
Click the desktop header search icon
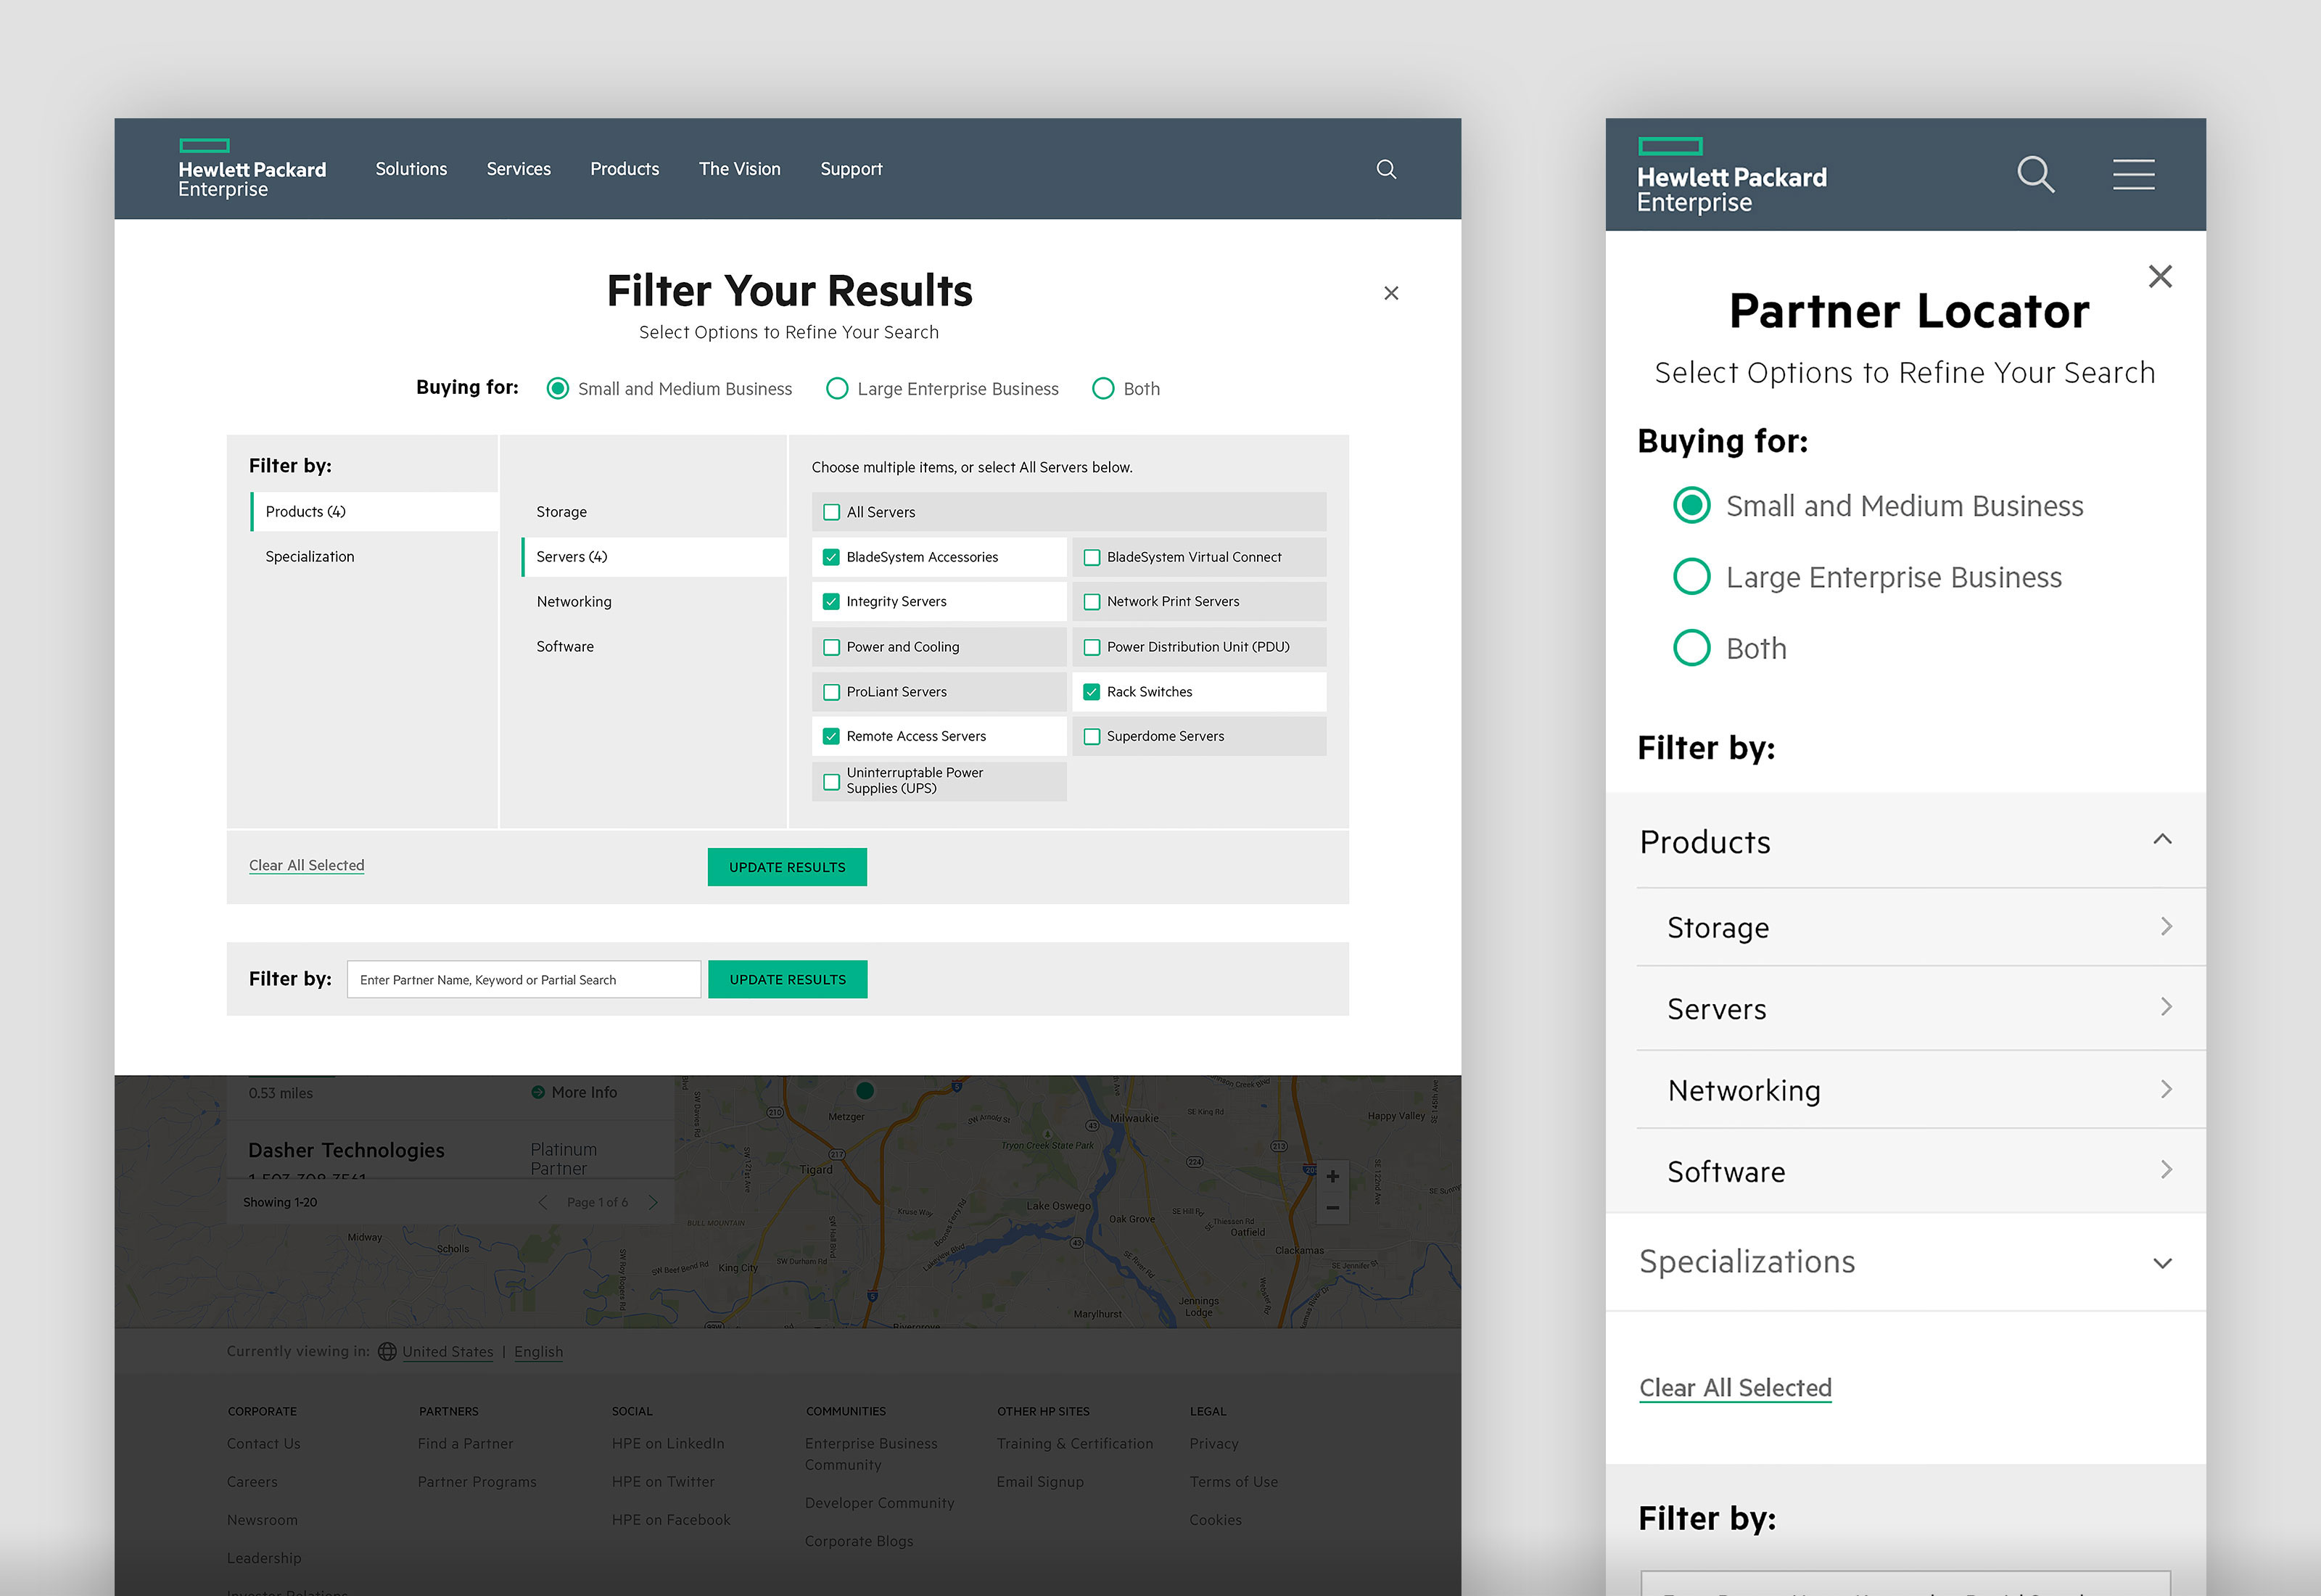click(1385, 169)
